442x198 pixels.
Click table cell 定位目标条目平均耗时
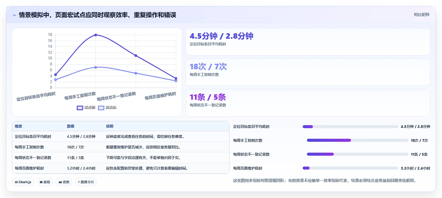(33, 137)
